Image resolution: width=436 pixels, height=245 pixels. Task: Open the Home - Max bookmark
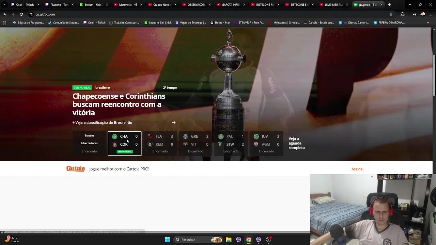tap(220, 23)
